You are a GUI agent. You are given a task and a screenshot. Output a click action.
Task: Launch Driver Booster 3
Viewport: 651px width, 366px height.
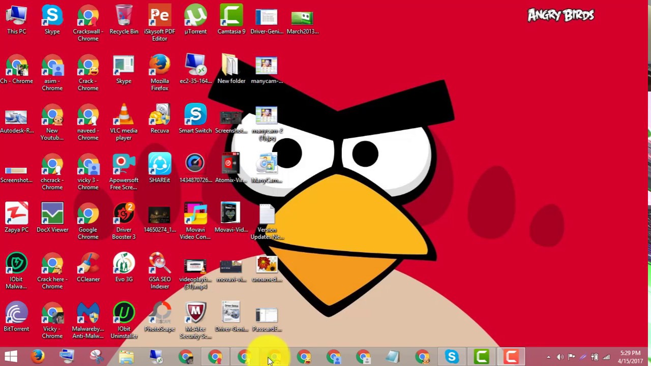coord(124,221)
